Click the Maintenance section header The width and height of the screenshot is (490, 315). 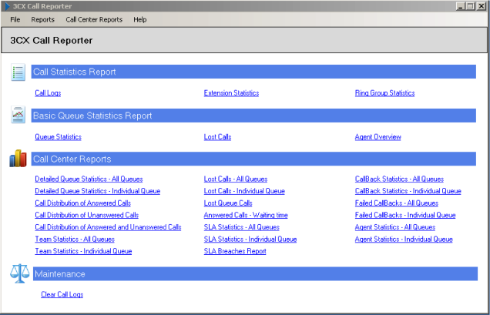(x=255, y=273)
